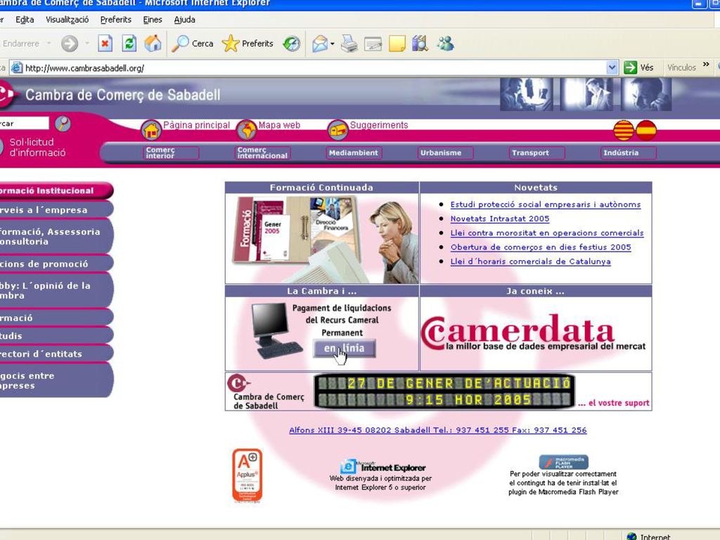Image resolution: width=720 pixels, height=540 pixels.
Task: Select Informació Institucional sidebar item
Action: coord(56,191)
